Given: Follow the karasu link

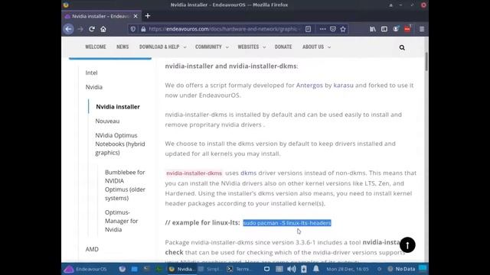Looking at the screenshot, I should pyautogui.click(x=344, y=85).
